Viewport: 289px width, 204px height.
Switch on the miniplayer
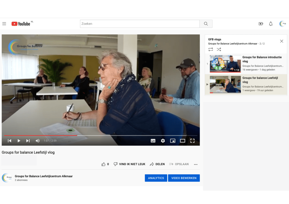173,141
